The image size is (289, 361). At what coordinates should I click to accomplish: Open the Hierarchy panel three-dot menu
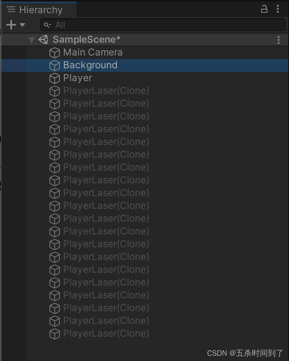click(x=278, y=9)
